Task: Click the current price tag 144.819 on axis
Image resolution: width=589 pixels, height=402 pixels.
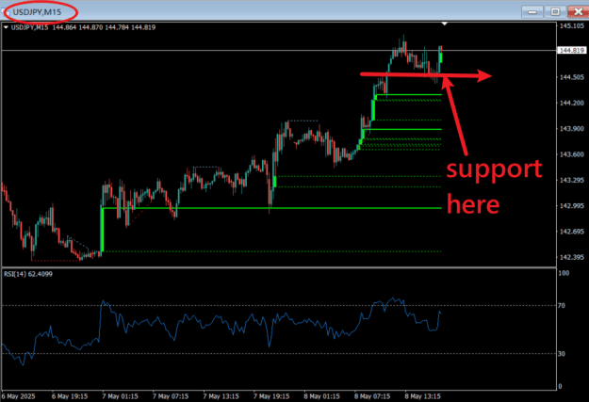Action: (x=571, y=50)
